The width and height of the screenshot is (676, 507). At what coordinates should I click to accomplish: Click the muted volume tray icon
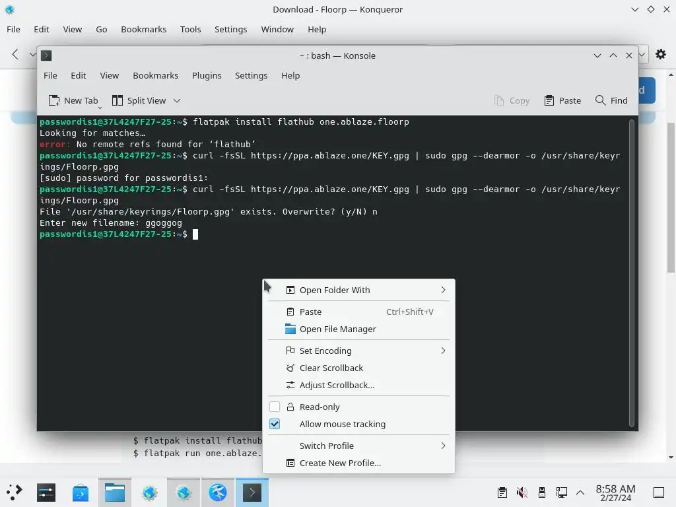pyautogui.click(x=522, y=492)
